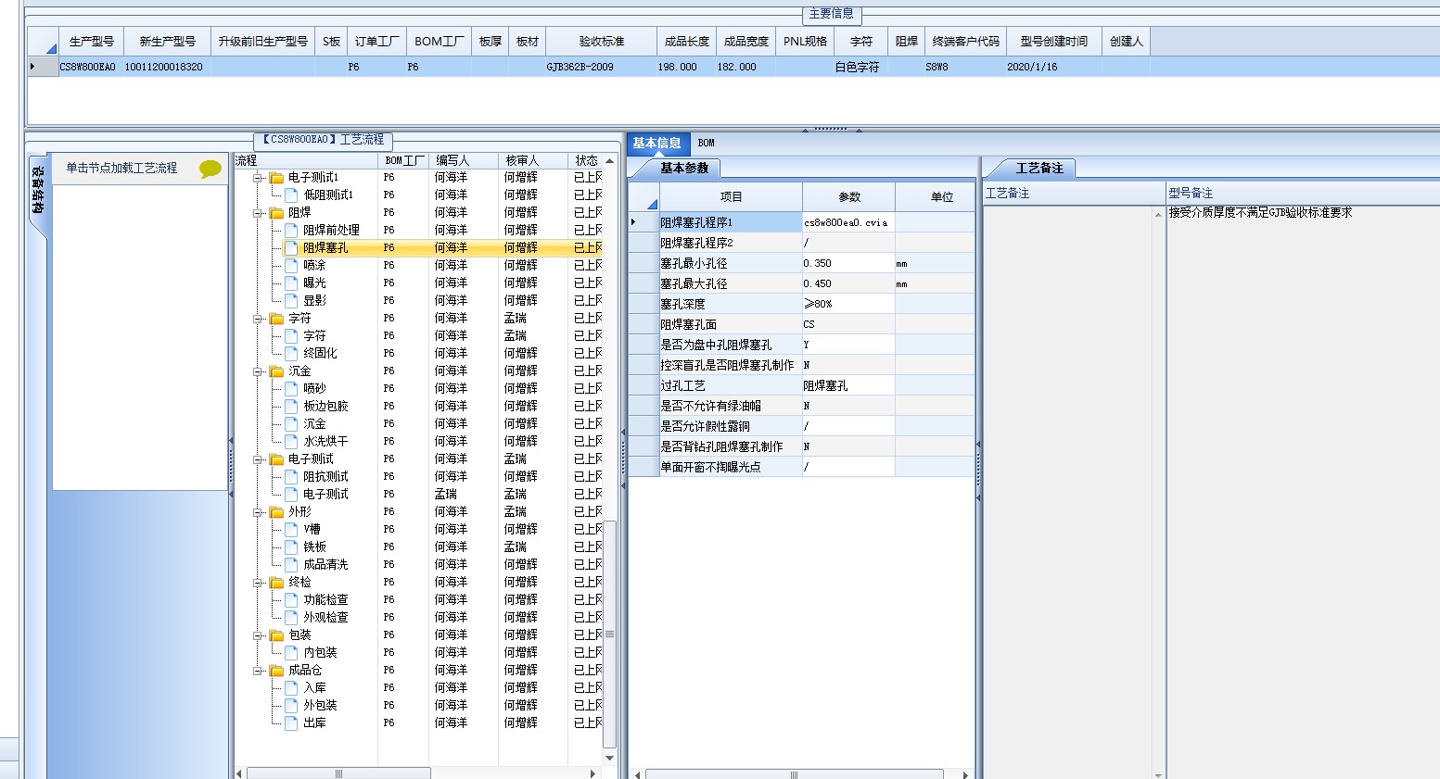Click the V槽 document icon
Image resolution: width=1440 pixels, height=779 pixels.
click(x=291, y=530)
